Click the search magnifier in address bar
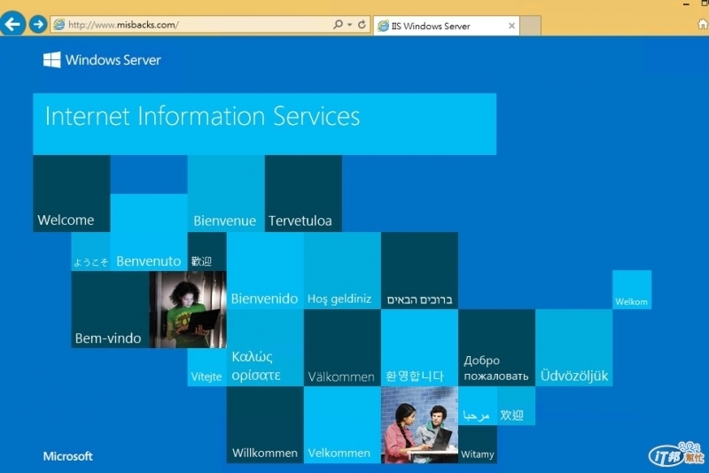This screenshot has width=709, height=473. [338, 25]
